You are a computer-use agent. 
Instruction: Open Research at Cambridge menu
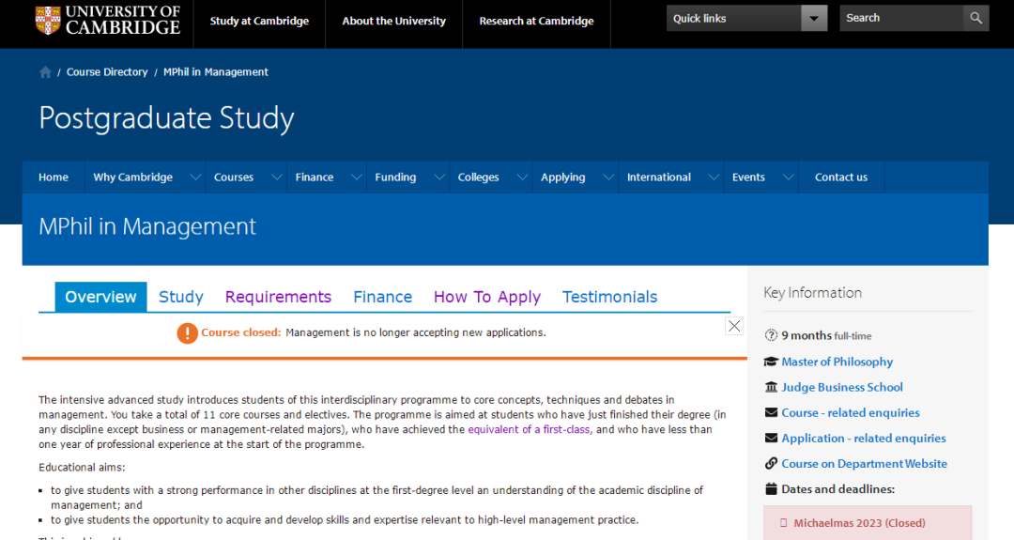pos(536,21)
